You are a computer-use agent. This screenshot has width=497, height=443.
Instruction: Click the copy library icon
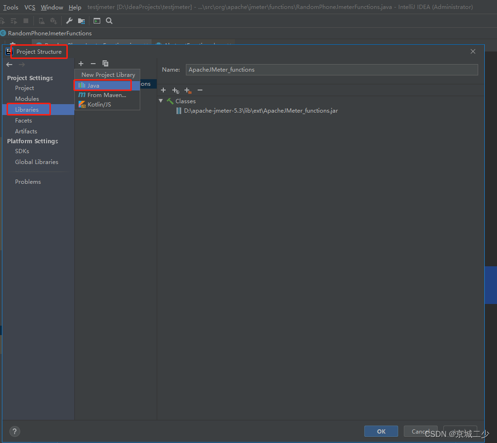coord(105,64)
